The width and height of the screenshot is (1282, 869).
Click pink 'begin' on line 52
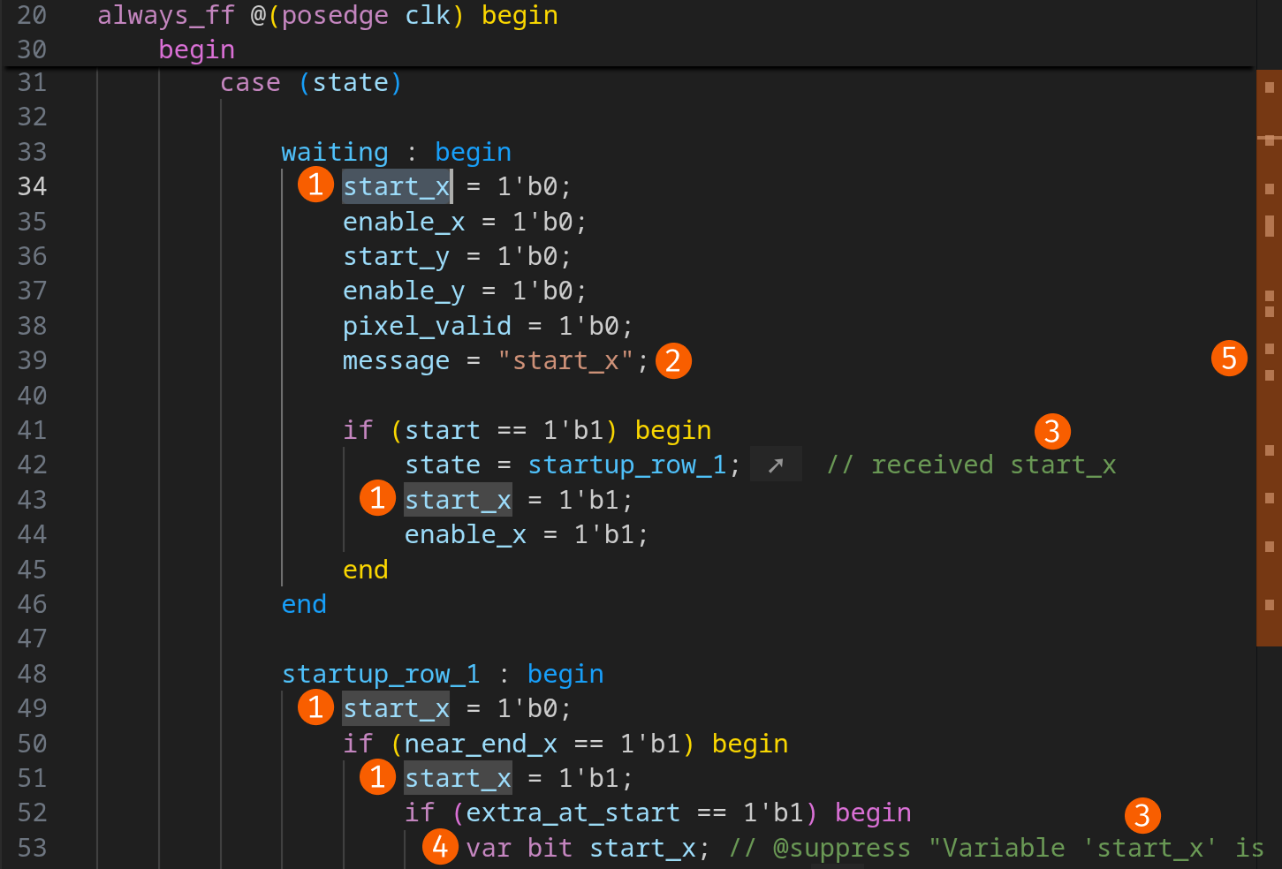(873, 813)
